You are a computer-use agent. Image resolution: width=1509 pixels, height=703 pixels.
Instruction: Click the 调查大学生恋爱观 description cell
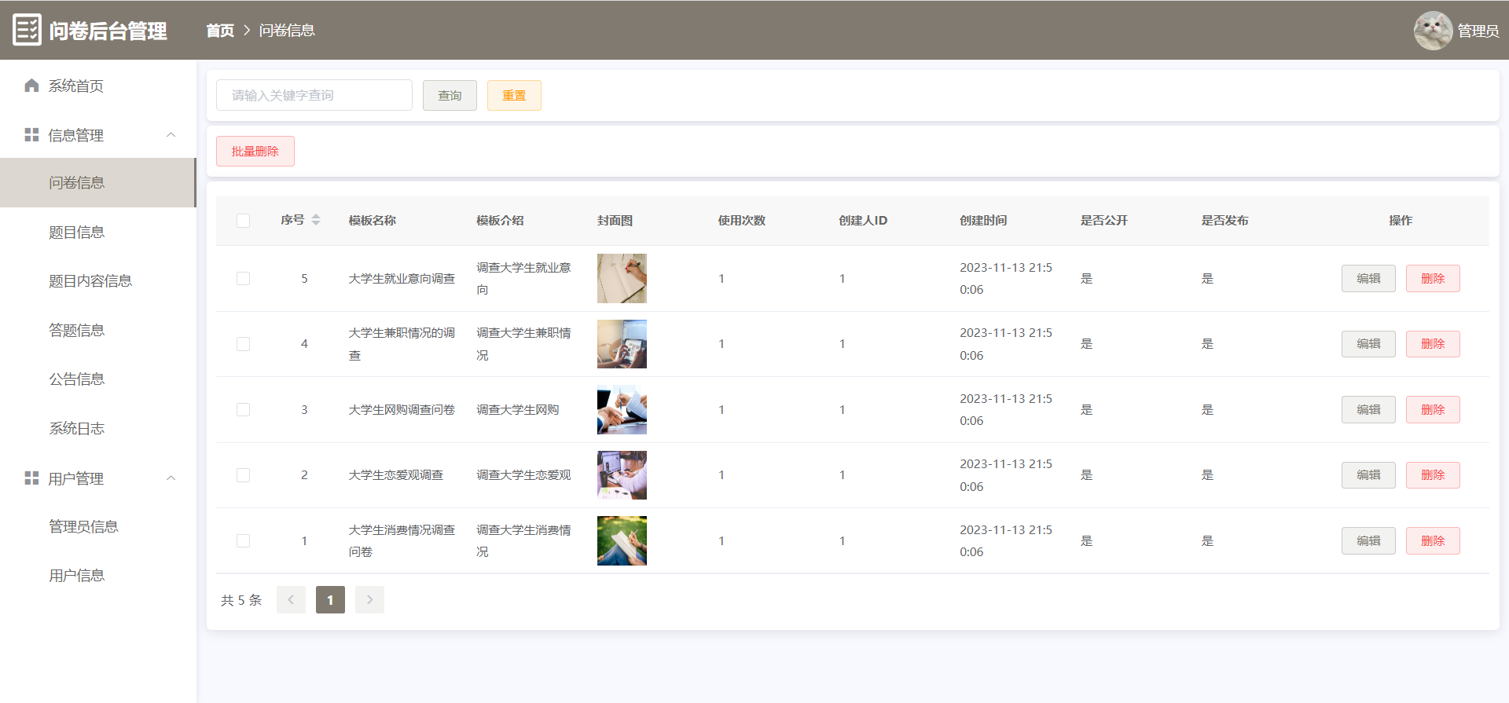(x=523, y=475)
